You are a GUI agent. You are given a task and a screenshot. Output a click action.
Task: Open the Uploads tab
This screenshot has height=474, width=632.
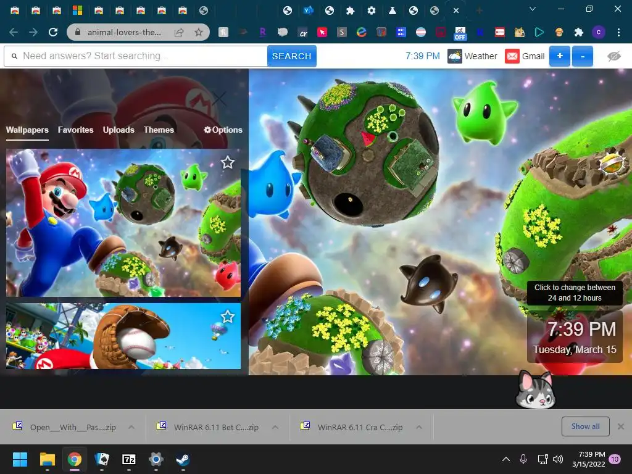point(118,130)
